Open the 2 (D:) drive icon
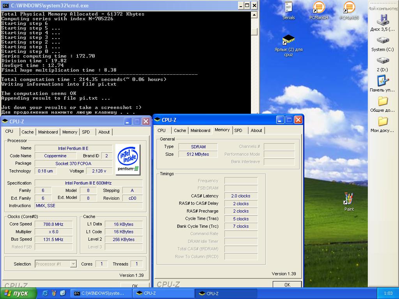The height and width of the screenshot is (299, 399). (x=383, y=64)
